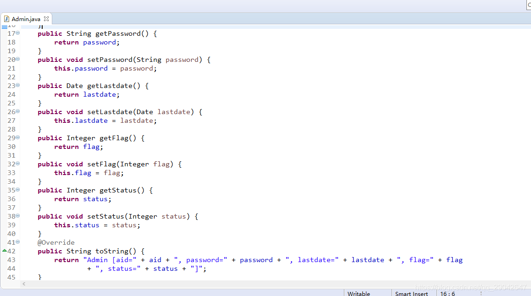Click getPassword() method name
Image resolution: width=531 pixels, height=296 pixels.
[x=122, y=33]
